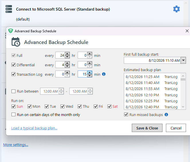190x162 pixels.
Task: Uncheck the Sat day checkbox
Action: 109,107
